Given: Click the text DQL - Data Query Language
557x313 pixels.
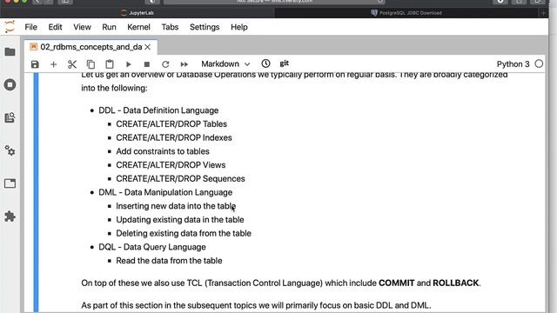Looking at the screenshot, I should pyautogui.click(x=152, y=247).
